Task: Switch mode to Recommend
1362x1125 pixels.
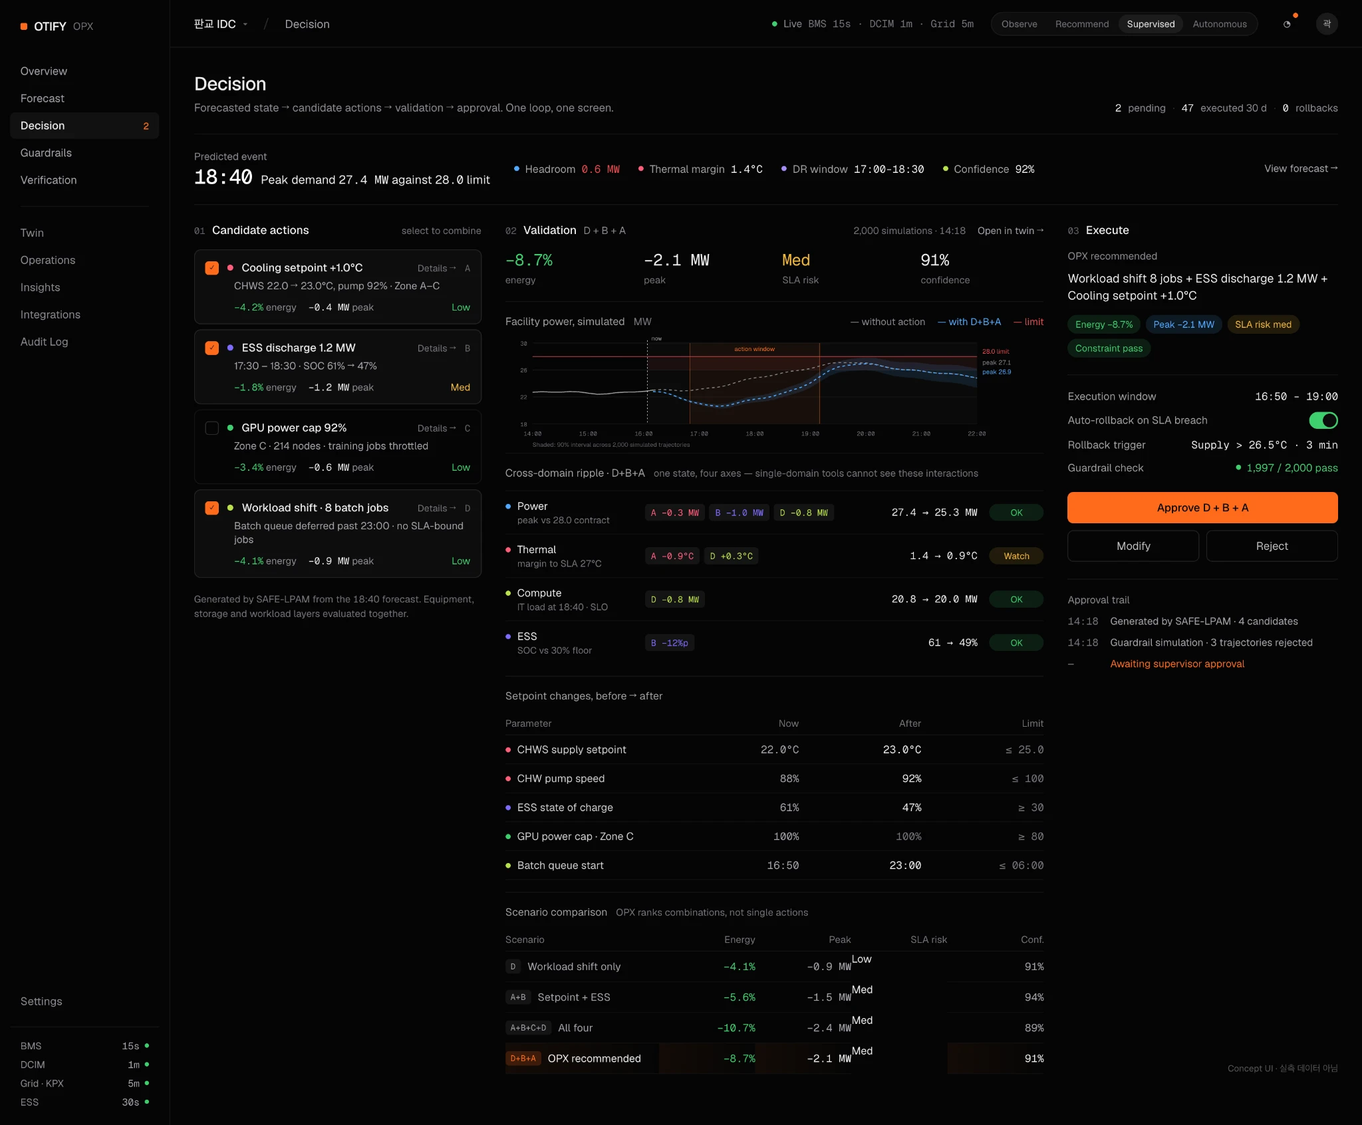Action: click(x=1082, y=24)
